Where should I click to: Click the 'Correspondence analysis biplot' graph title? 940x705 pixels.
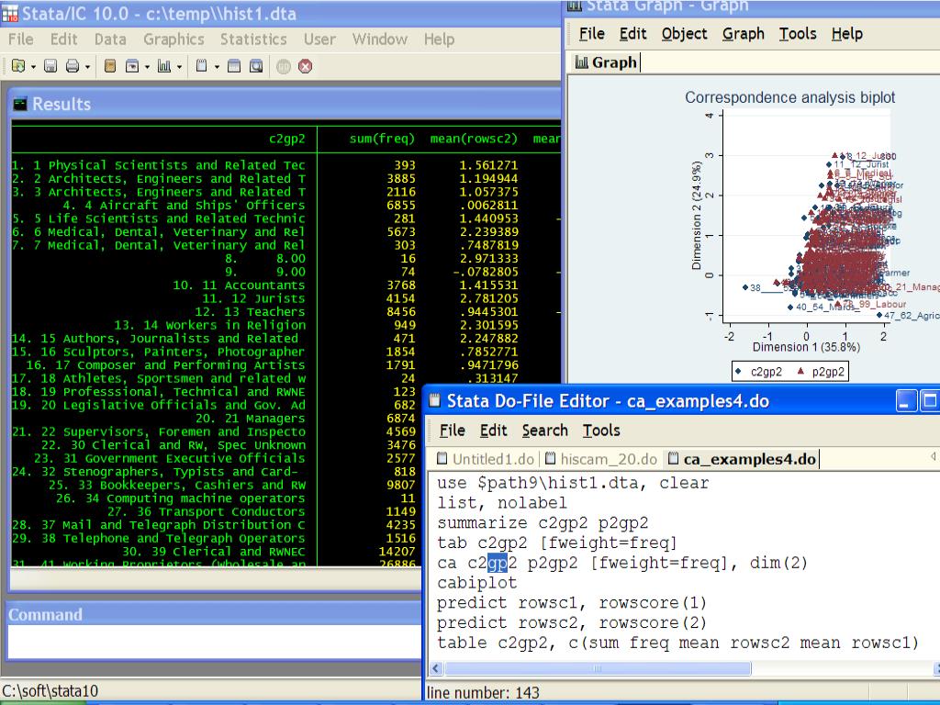(x=789, y=97)
